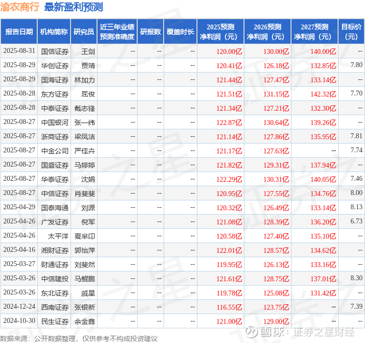The width and height of the screenshot is (365, 343).
Task: Select 东方证券 institution cell
Action: [55, 94]
